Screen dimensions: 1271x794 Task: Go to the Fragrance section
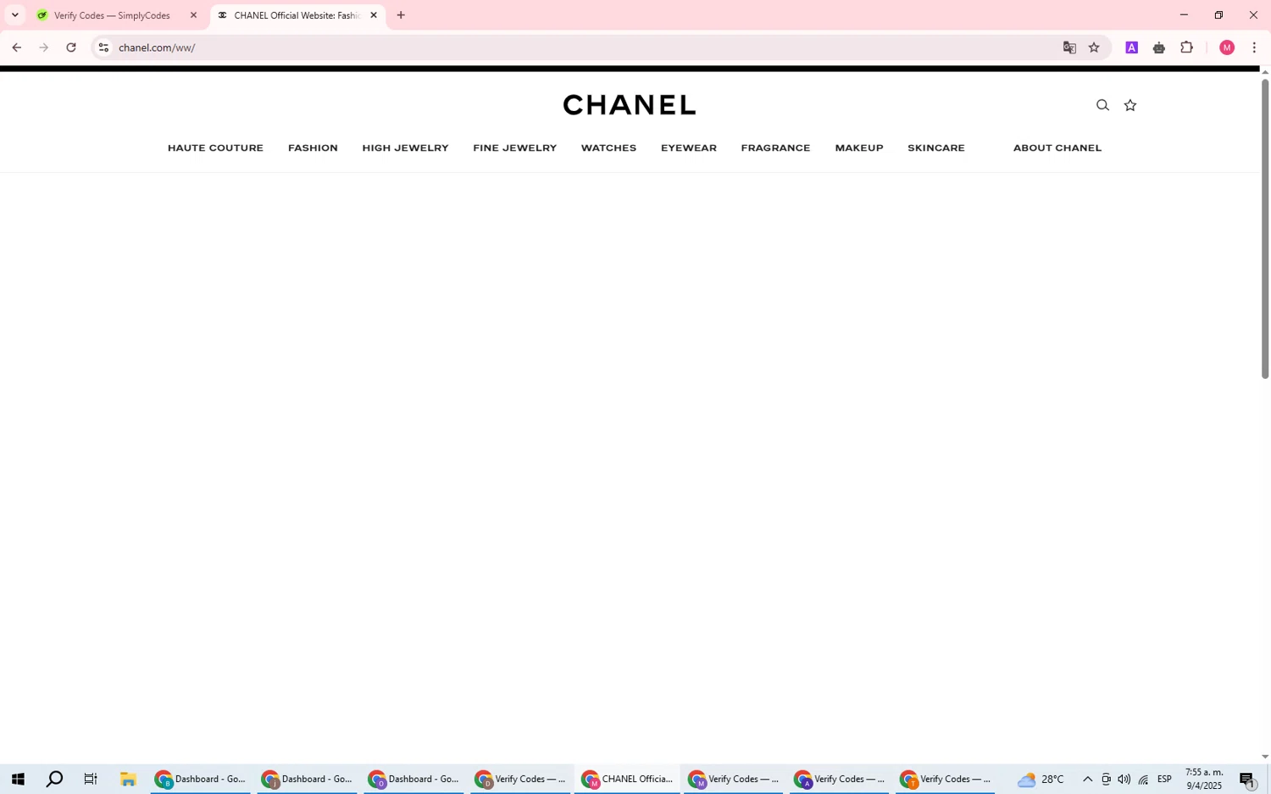click(775, 148)
